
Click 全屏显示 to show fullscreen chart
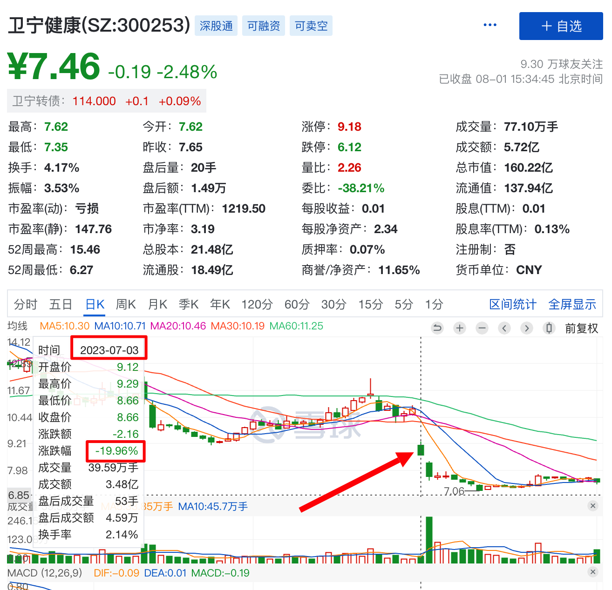click(572, 304)
